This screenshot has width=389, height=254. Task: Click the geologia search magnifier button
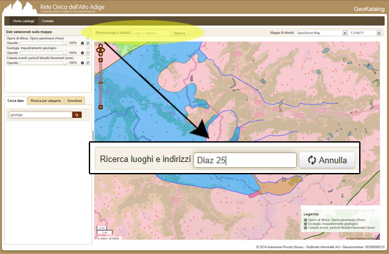tap(77, 115)
